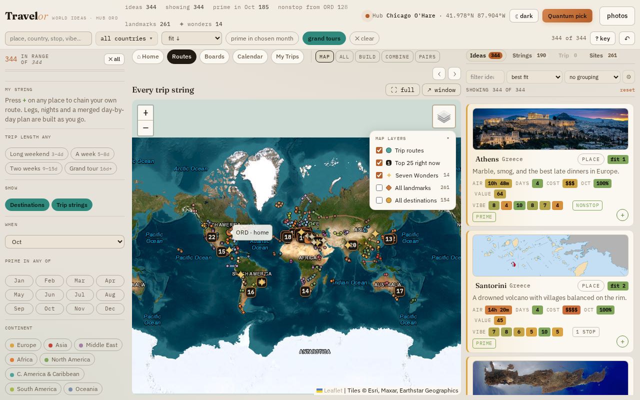The image size is (640, 400).
Task: Toggle the Destinations show filter
Action: click(27, 205)
